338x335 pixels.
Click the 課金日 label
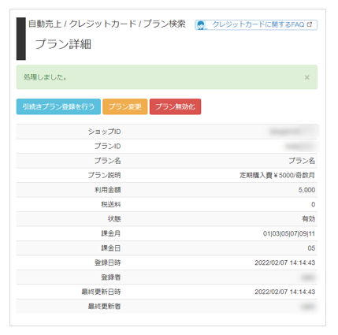point(111,248)
